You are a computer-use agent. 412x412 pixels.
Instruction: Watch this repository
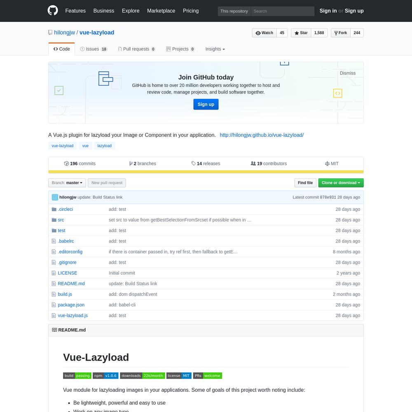point(265,33)
